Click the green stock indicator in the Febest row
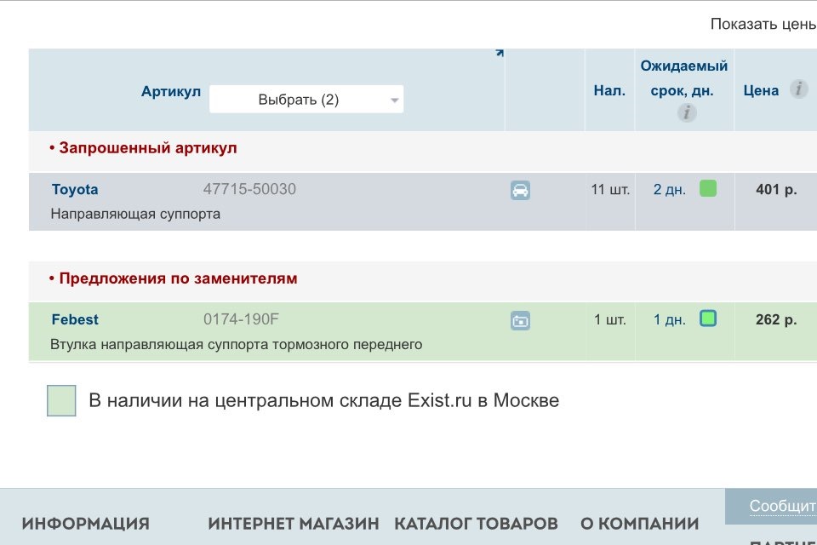Image resolution: width=817 pixels, height=545 pixels. [710, 318]
